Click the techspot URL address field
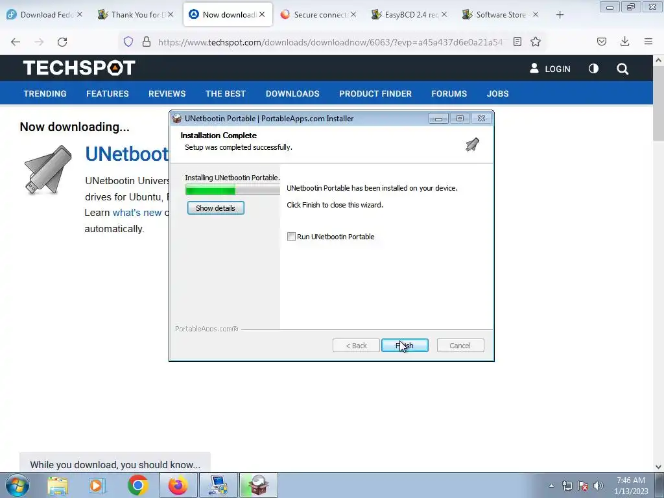The height and width of the screenshot is (498, 664). click(x=330, y=42)
